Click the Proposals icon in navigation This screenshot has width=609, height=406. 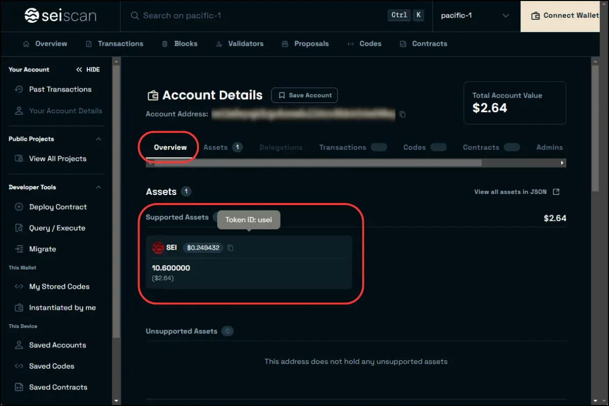[x=285, y=44]
